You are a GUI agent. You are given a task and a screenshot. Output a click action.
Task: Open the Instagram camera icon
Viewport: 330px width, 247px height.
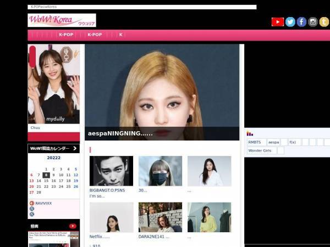(313, 22)
